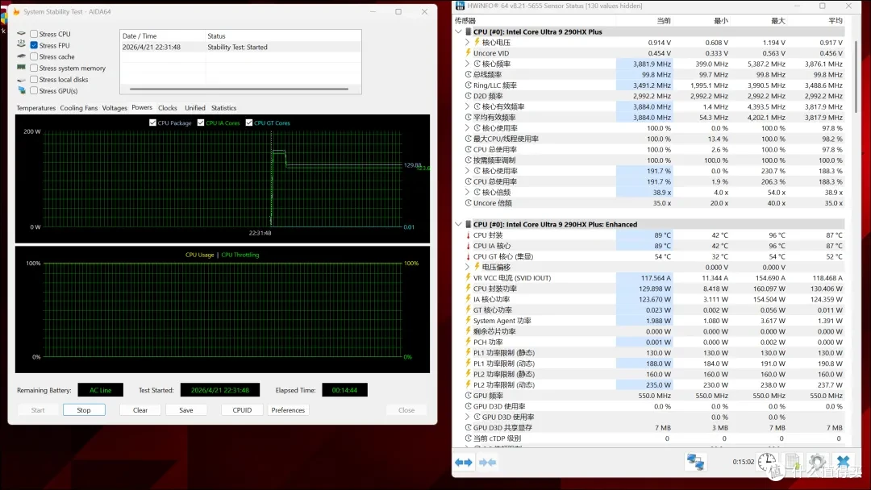Click Stress system memory RAM icon
871x490 pixels.
coord(22,67)
